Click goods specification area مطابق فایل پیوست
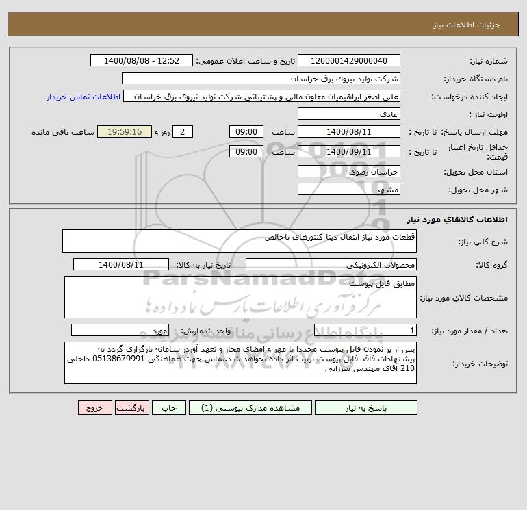Screen dimensions: 527x510 (x=240, y=297)
